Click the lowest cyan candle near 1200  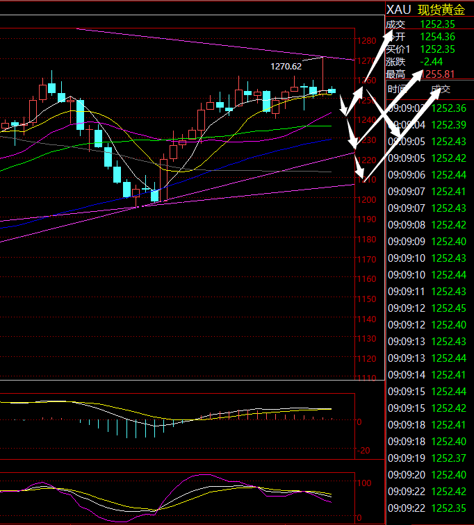click(x=154, y=195)
